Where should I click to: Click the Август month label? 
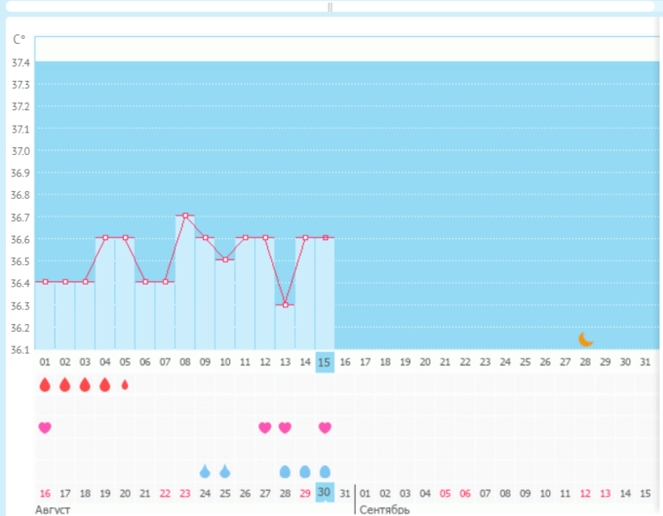point(52,509)
